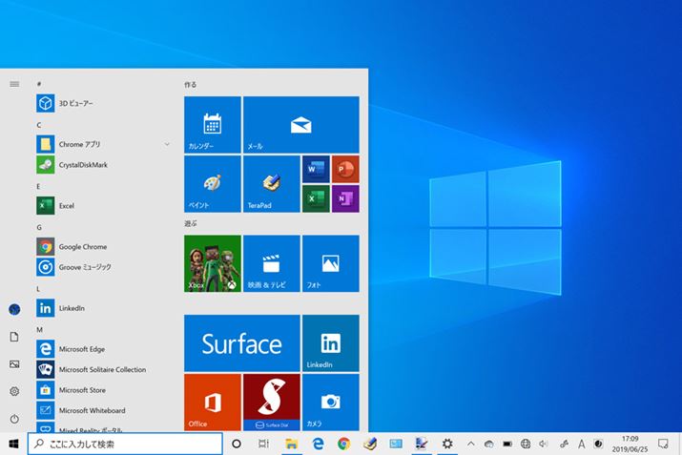This screenshot has height=455, width=682.
Task: Click the PowerPoint small tile
Action: click(344, 169)
